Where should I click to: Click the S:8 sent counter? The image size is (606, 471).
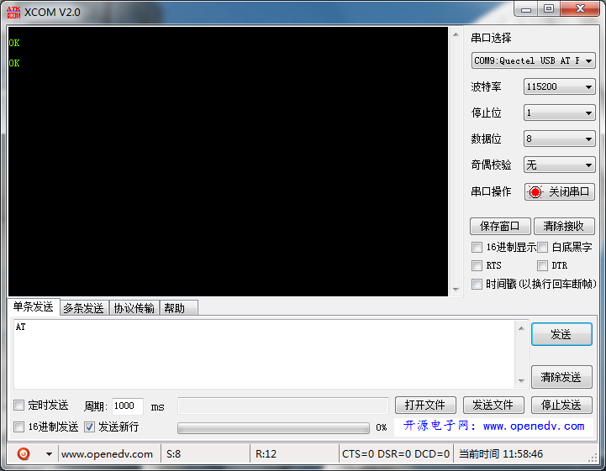point(173,454)
